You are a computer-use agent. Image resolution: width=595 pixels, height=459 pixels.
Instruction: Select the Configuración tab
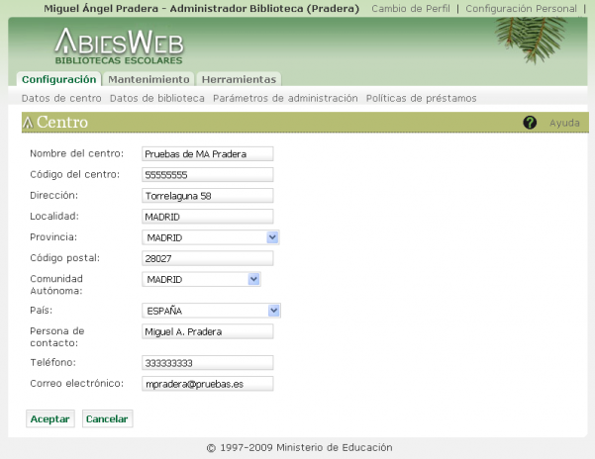tap(59, 79)
